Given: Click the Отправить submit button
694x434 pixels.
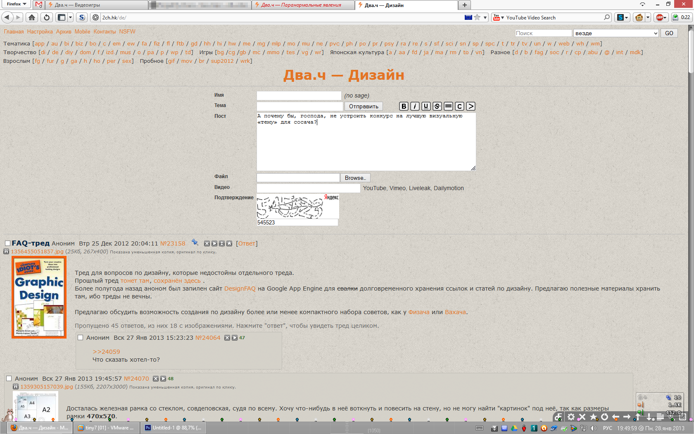Looking at the screenshot, I should click(x=364, y=106).
